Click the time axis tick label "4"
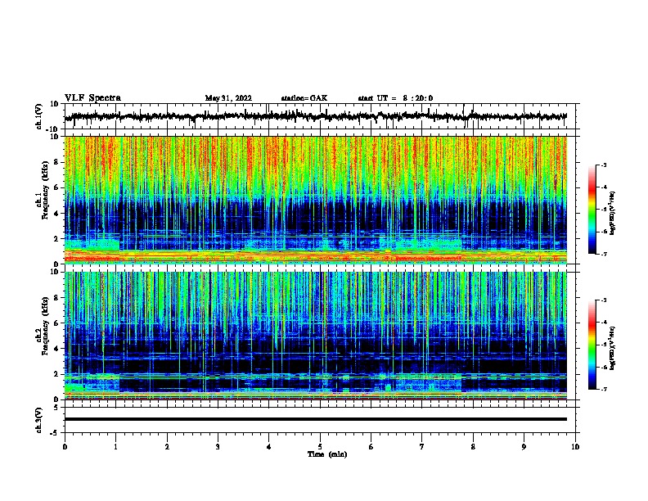648x501 pixels. (268, 447)
